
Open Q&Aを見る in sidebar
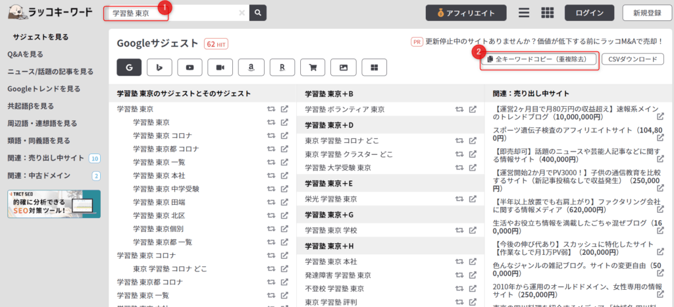pos(25,54)
